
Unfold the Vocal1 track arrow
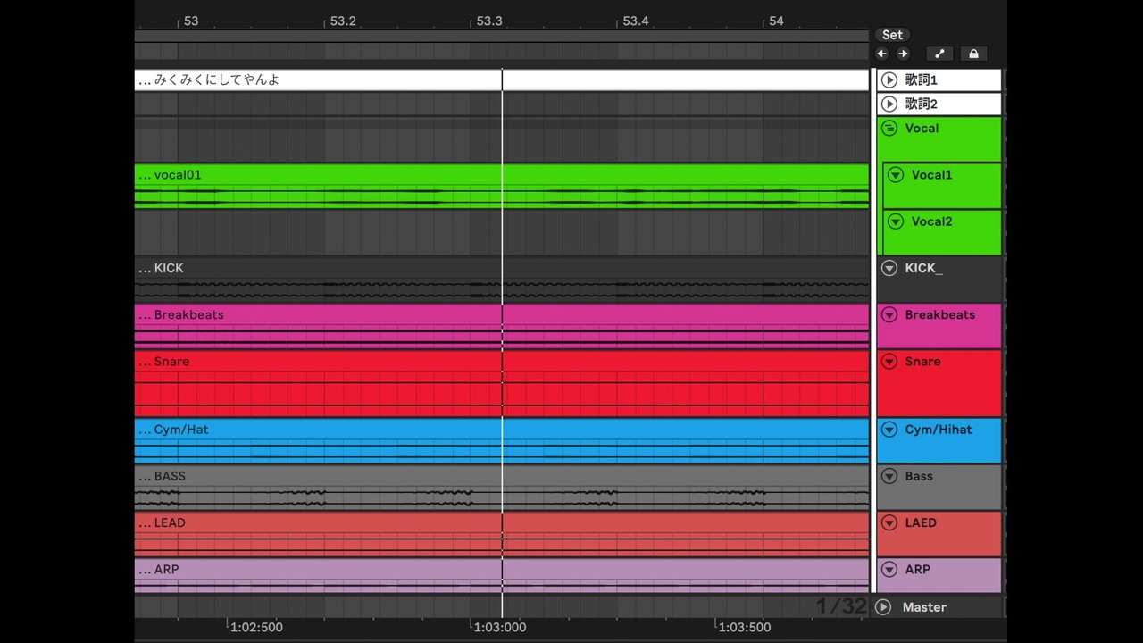(x=896, y=175)
